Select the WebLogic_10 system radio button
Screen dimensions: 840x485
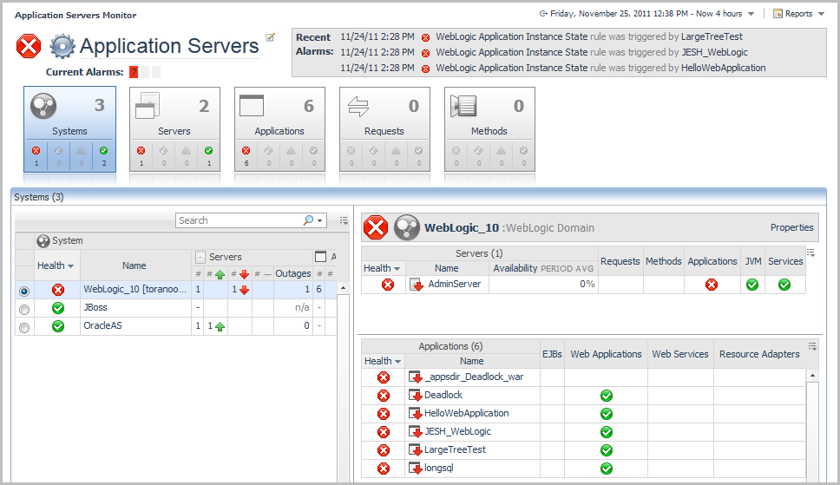24,291
